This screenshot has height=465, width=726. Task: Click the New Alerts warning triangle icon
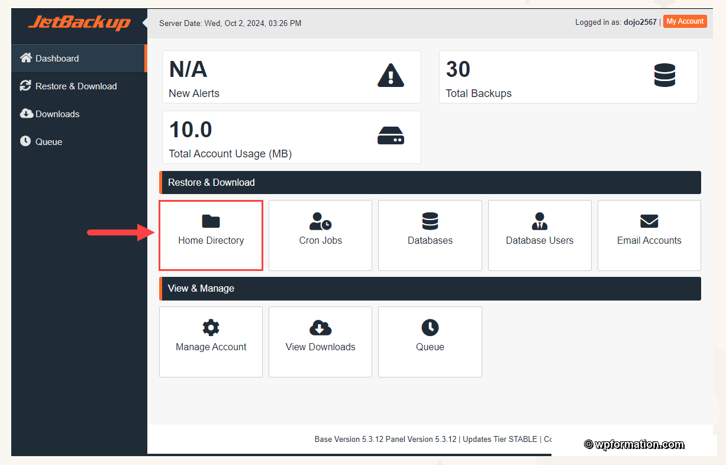[391, 76]
